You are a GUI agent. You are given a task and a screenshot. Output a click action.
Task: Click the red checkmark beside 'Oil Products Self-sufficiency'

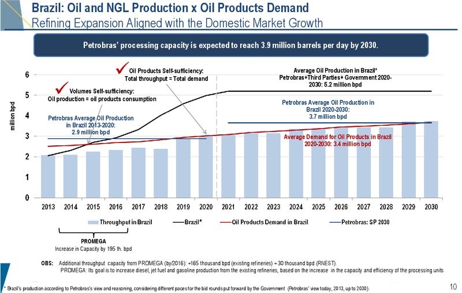(x=122, y=67)
